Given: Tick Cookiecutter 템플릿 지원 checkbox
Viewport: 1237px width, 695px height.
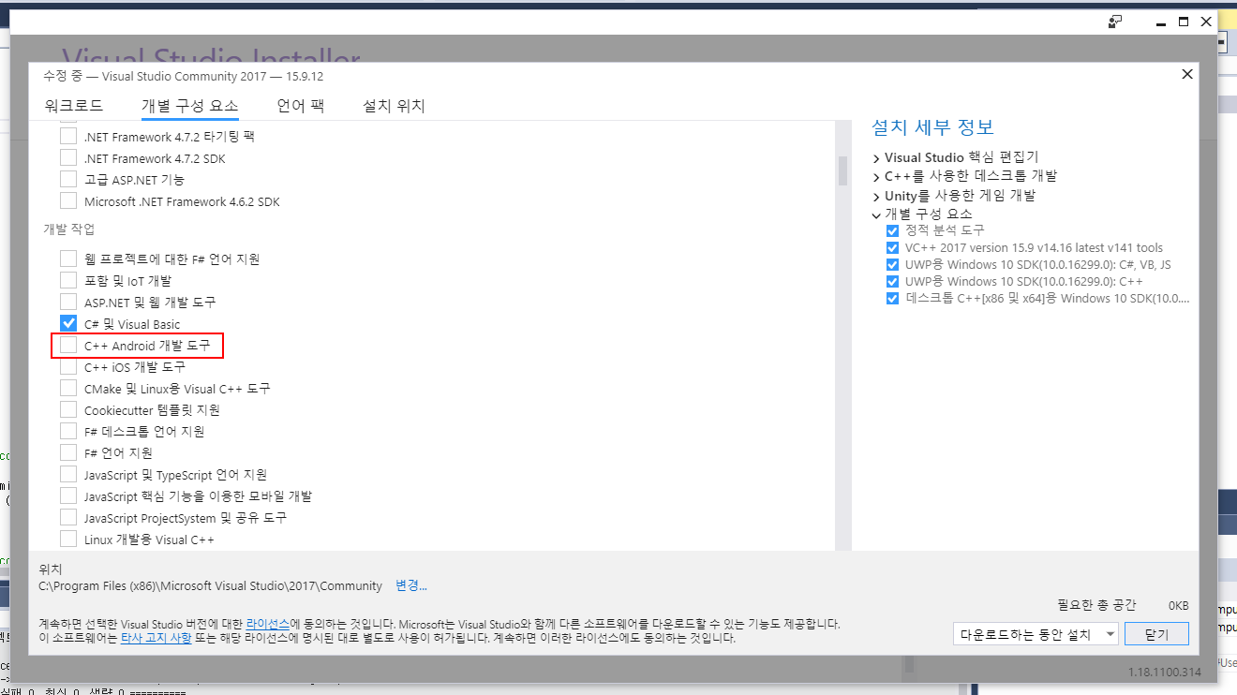Looking at the screenshot, I should click(68, 409).
